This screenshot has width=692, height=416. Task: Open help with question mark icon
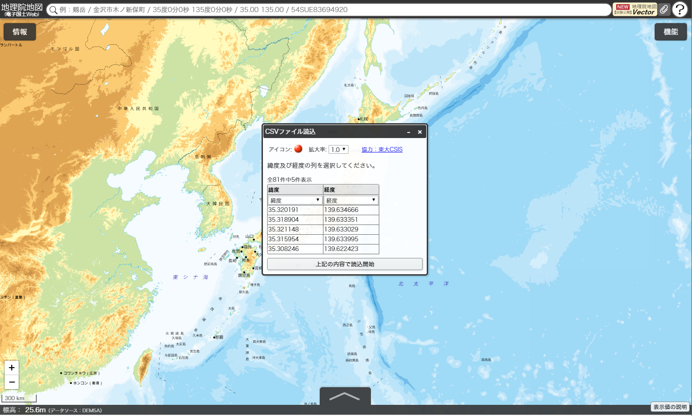coord(680,9)
